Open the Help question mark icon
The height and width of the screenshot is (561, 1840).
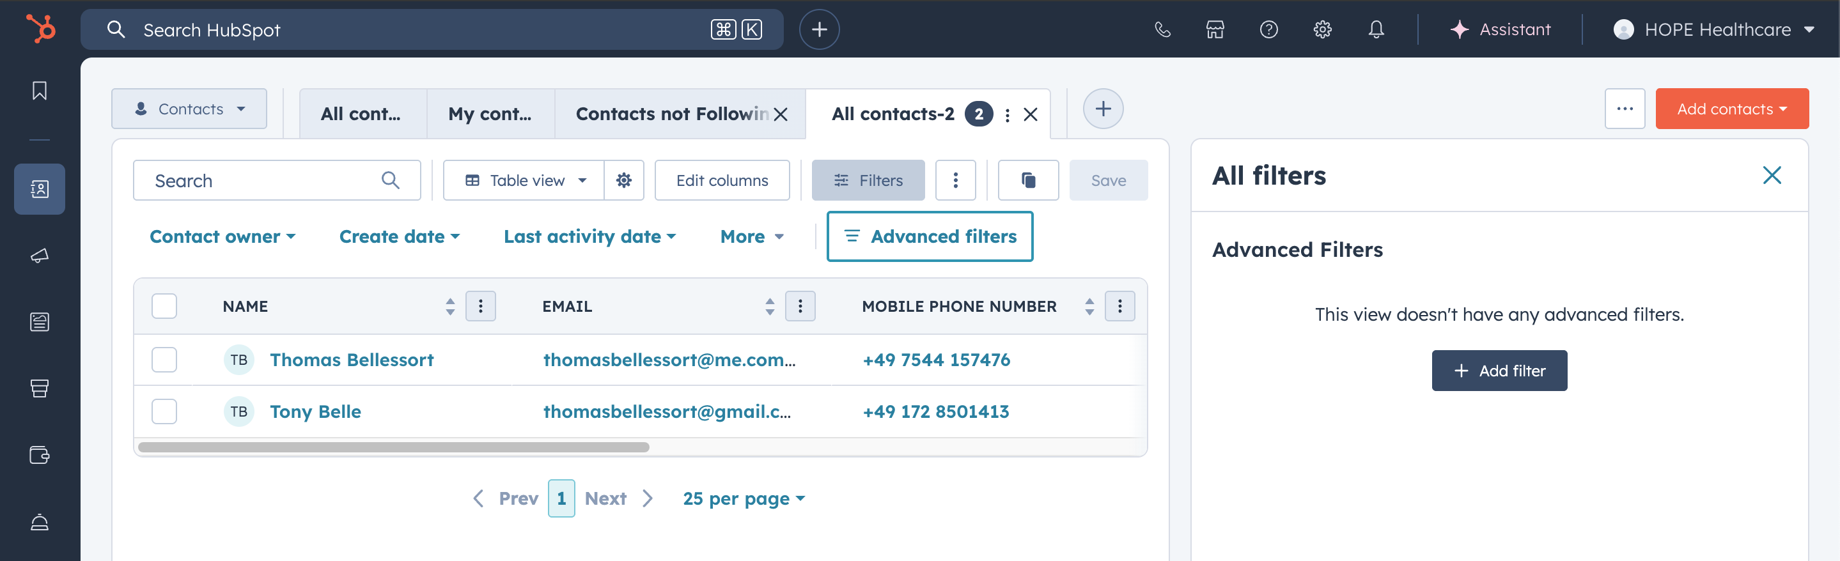(1268, 29)
